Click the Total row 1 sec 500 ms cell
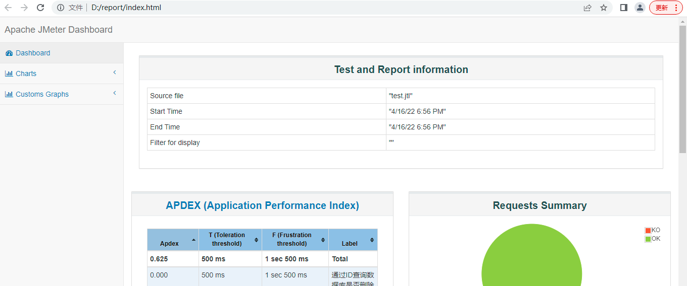Screen dimensions: 687x286 pos(295,259)
